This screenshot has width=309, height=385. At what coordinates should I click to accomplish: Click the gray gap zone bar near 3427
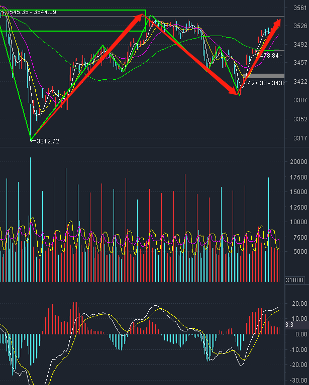264,76
